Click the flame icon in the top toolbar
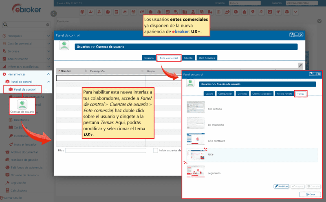This screenshot has width=326, height=202. click(125, 12)
